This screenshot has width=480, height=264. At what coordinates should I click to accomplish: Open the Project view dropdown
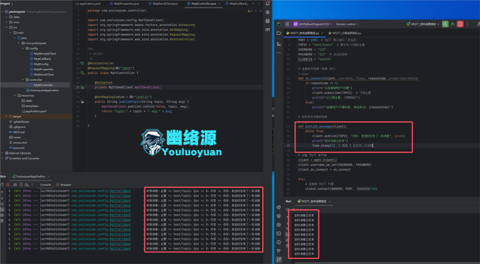pos(7,3)
